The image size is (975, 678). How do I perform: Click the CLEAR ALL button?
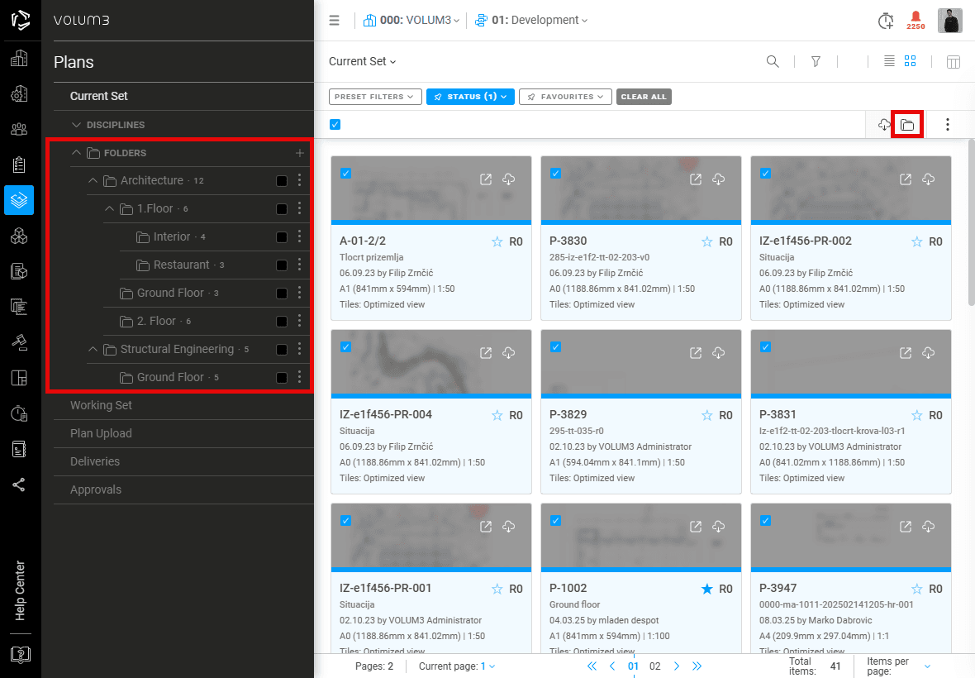coord(644,97)
